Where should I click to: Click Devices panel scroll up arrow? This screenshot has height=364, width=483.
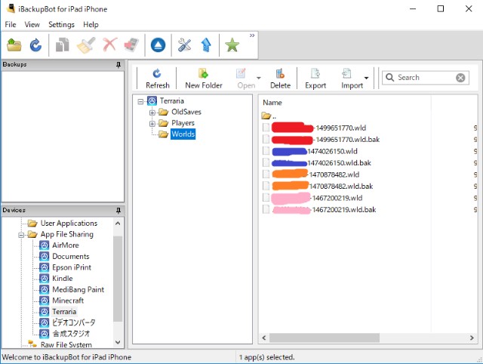click(x=118, y=224)
